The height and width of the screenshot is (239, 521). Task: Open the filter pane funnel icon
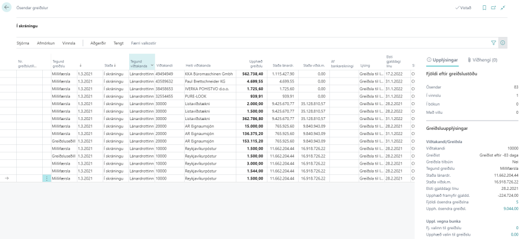[x=493, y=43]
